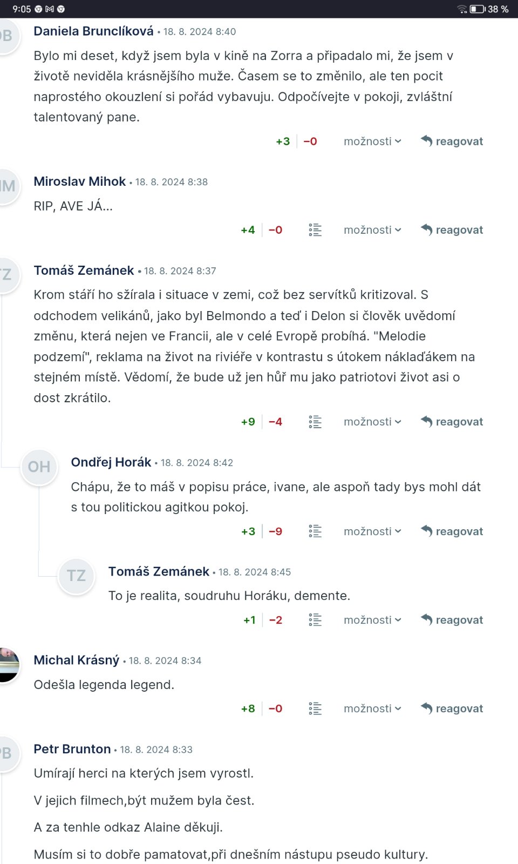Open možnosti dropdown on Miroslav Mihok's comment
The height and width of the screenshot is (864, 518).
pyautogui.click(x=372, y=230)
